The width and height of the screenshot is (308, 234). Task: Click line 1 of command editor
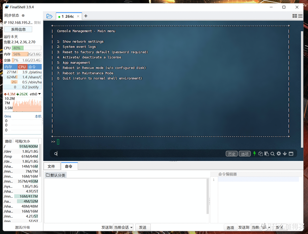pos(258,179)
